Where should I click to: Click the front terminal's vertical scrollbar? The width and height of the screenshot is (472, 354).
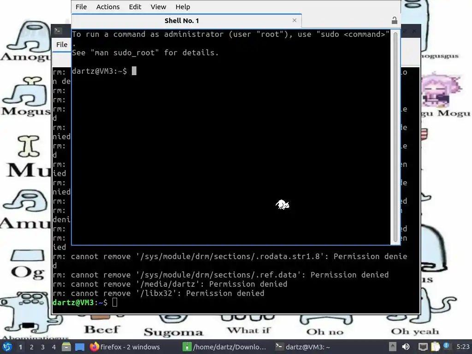395,137
